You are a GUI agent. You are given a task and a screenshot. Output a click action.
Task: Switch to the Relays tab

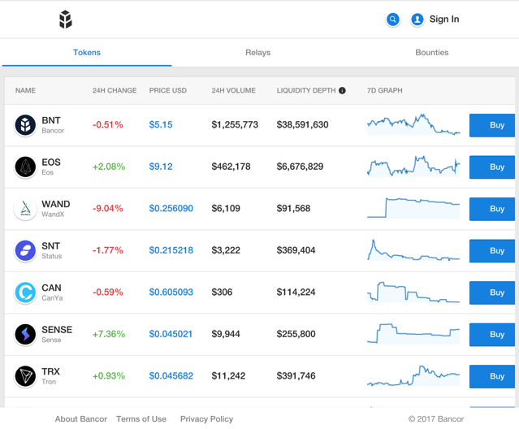click(257, 53)
